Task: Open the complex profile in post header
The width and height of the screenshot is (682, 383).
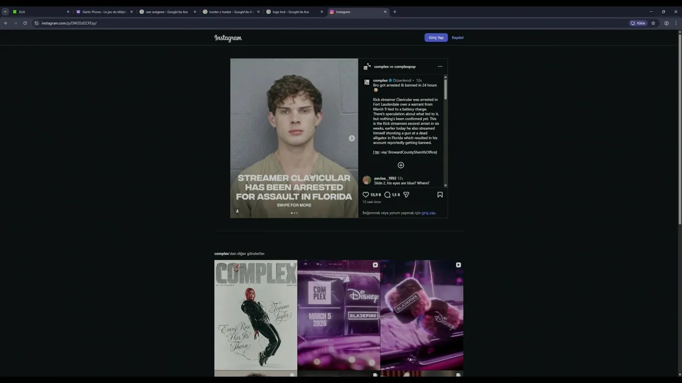Action: [x=381, y=66]
